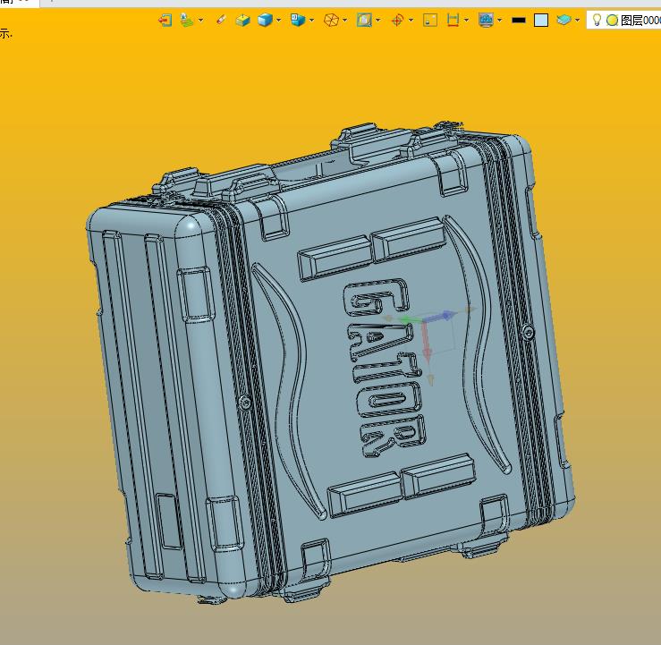Select the eraser tool icon
This screenshot has height=645, width=661.
221,20
